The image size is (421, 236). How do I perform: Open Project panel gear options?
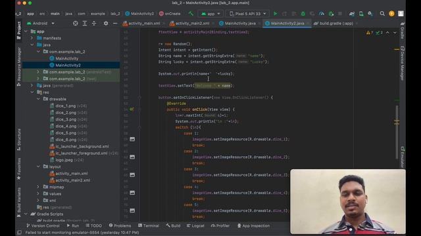click(106, 24)
